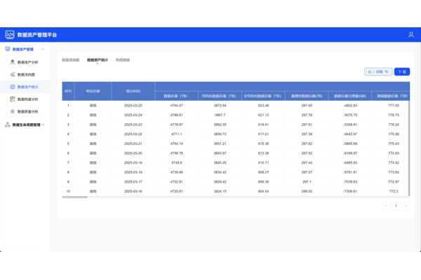Viewport: 421px width, 280px height.
Task: Click the 数据热度分析 sidebar icon
Action: click(x=12, y=99)
